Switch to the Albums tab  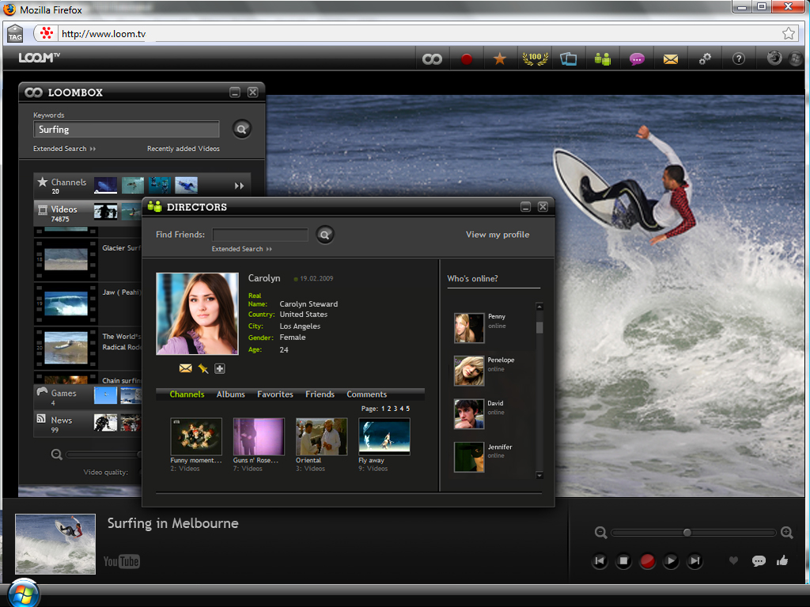pyautogui.click(x=231, y=394)
